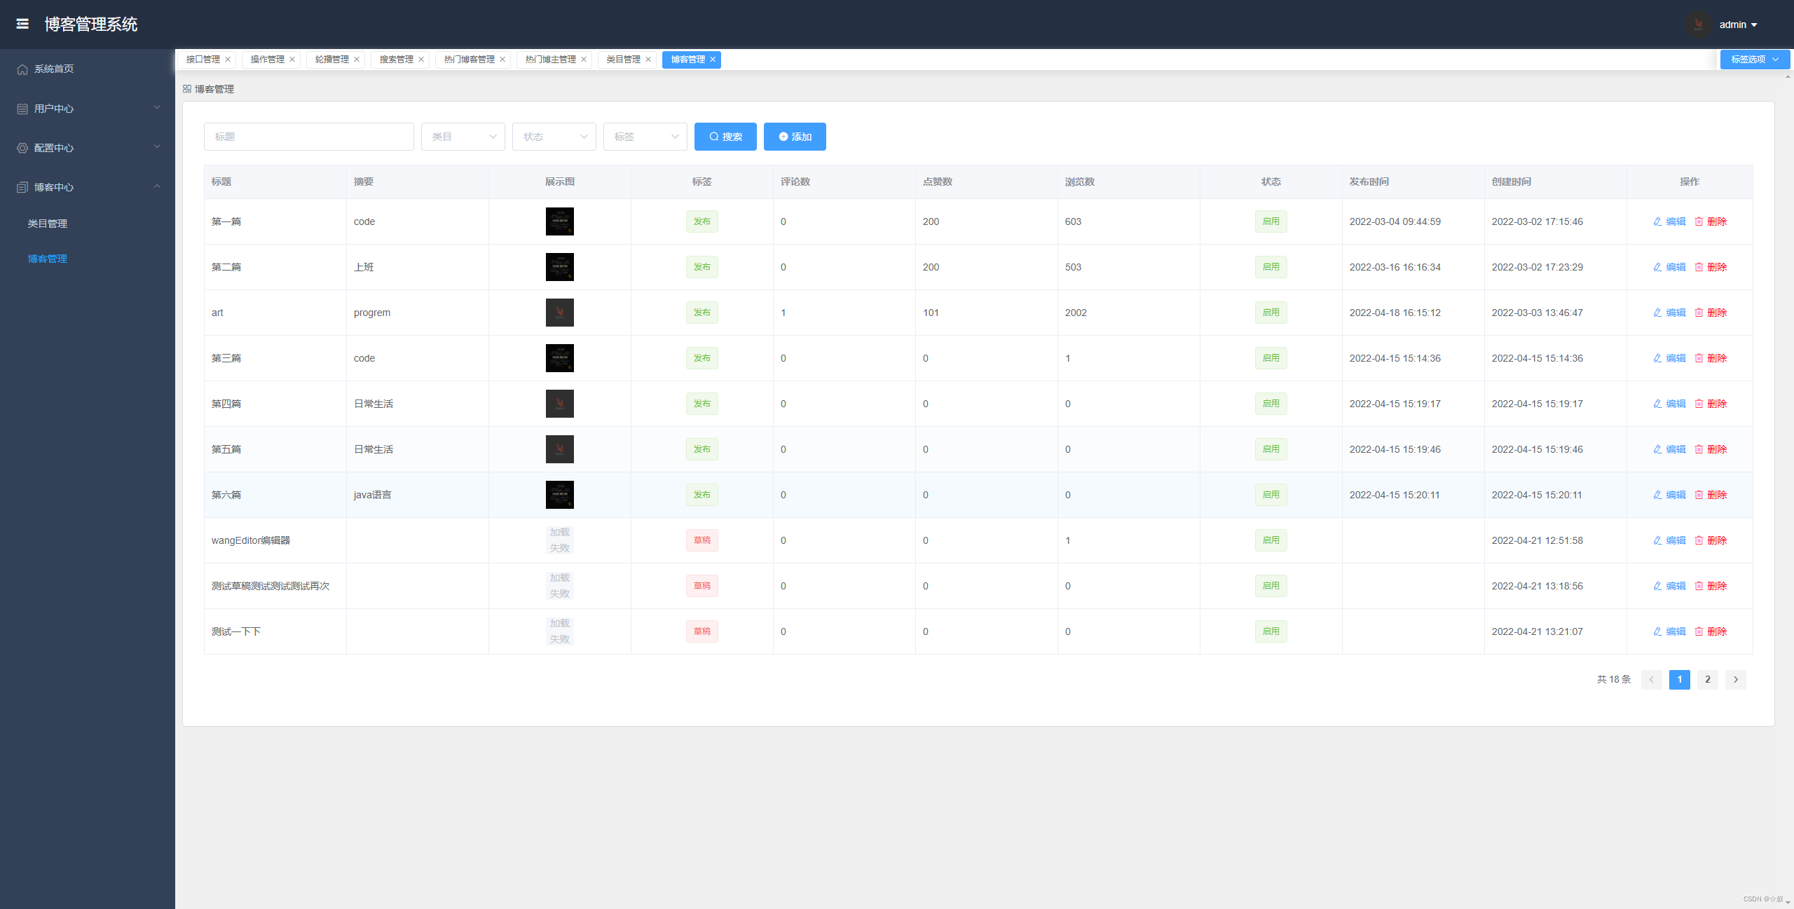Go to page 2

click(x=1707, y=679)
